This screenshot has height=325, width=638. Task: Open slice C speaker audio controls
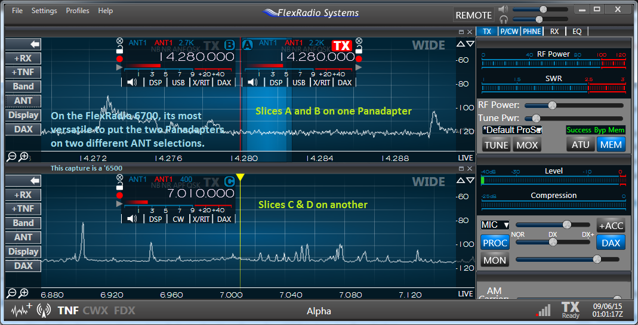(x=132, y=219)
